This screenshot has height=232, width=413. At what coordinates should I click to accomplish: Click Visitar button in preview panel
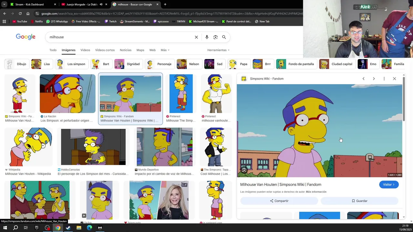(x=389, y=185)
